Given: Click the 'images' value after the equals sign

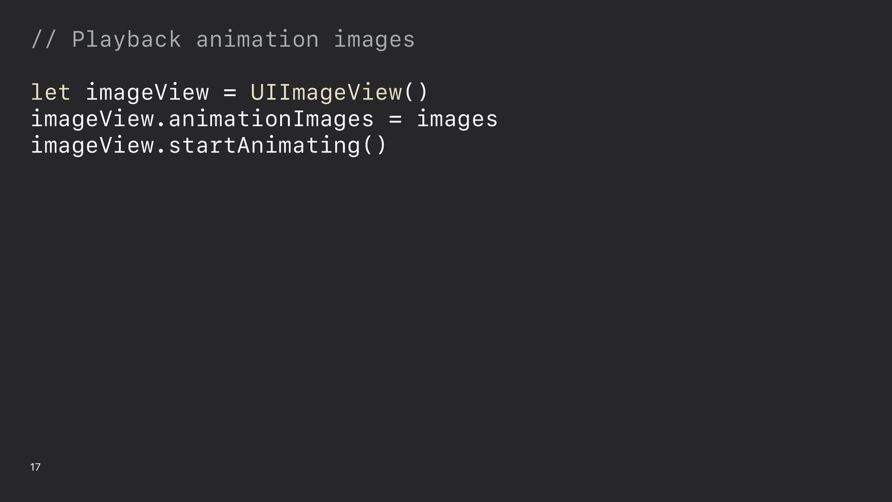Looking at the screenshot, I should tap(457, 119).
